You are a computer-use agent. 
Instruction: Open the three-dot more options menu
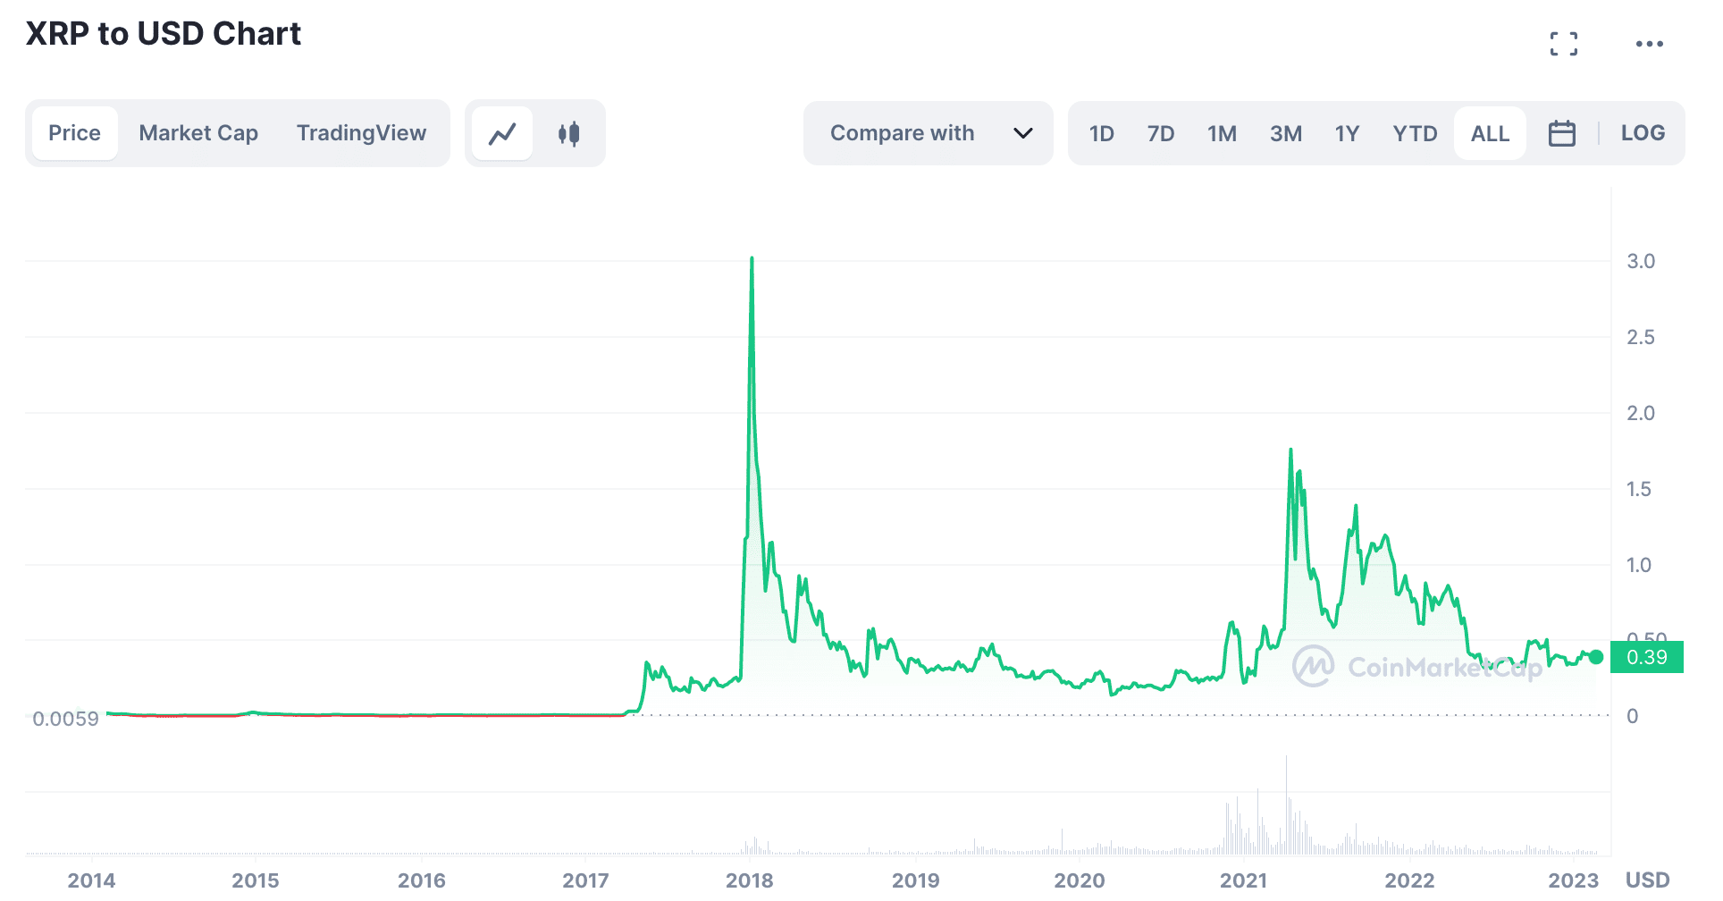click(1649, 44)
